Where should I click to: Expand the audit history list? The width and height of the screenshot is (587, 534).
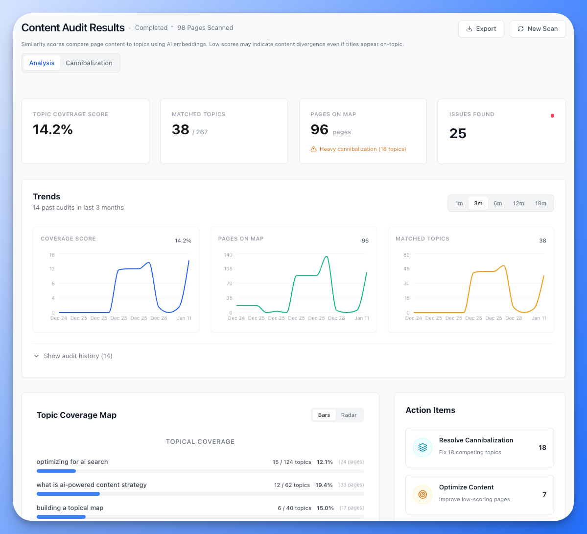pyautogui.click(x=77, y=356)
